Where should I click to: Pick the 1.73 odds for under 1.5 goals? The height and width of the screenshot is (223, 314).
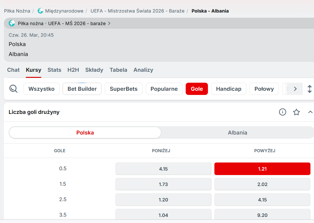click(163, 184)
